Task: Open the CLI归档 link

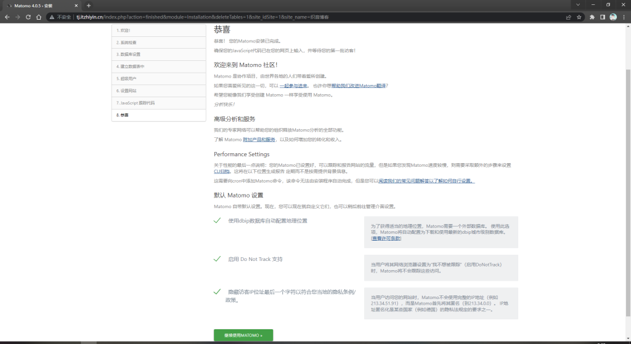Action: point(222,171)
